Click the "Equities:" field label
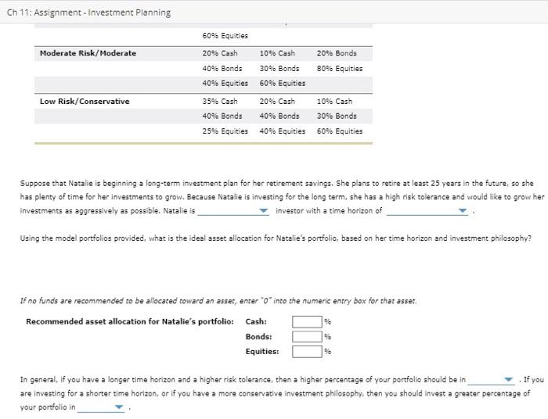This screenshot has width=548, height=419. pos(262,351)
